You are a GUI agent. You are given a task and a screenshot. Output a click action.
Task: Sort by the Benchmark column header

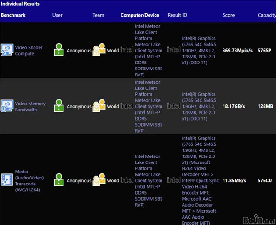point(13,15)
